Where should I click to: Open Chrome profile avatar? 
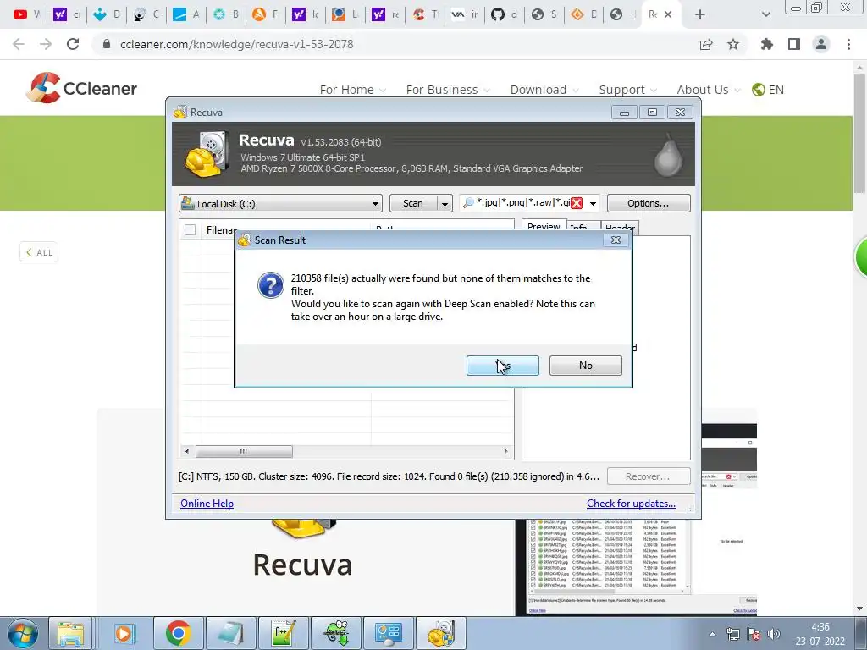(821, 44)
